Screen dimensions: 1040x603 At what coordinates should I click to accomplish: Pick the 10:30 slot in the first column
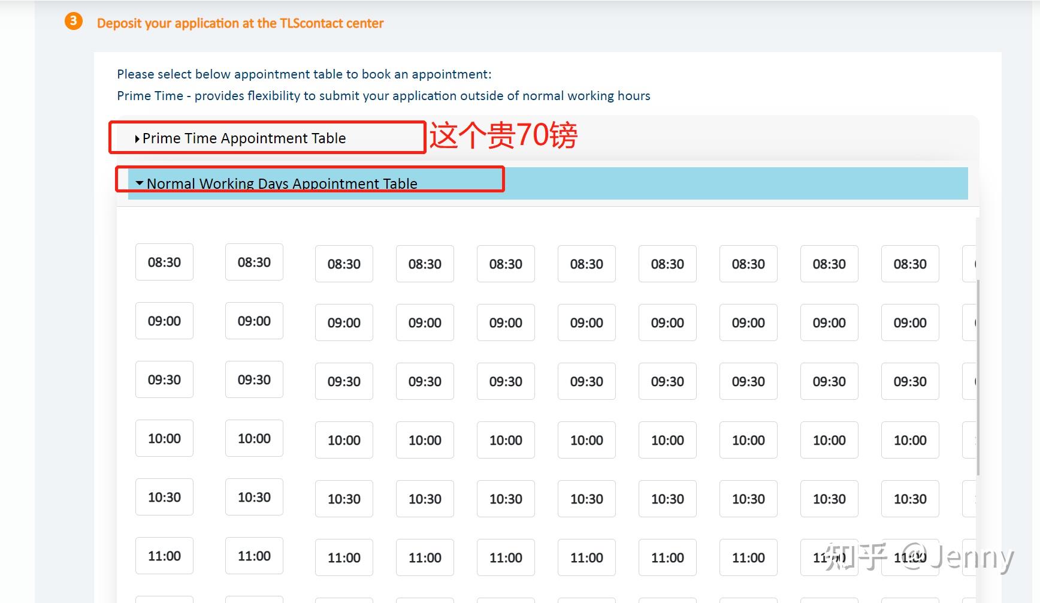[164, 497]
